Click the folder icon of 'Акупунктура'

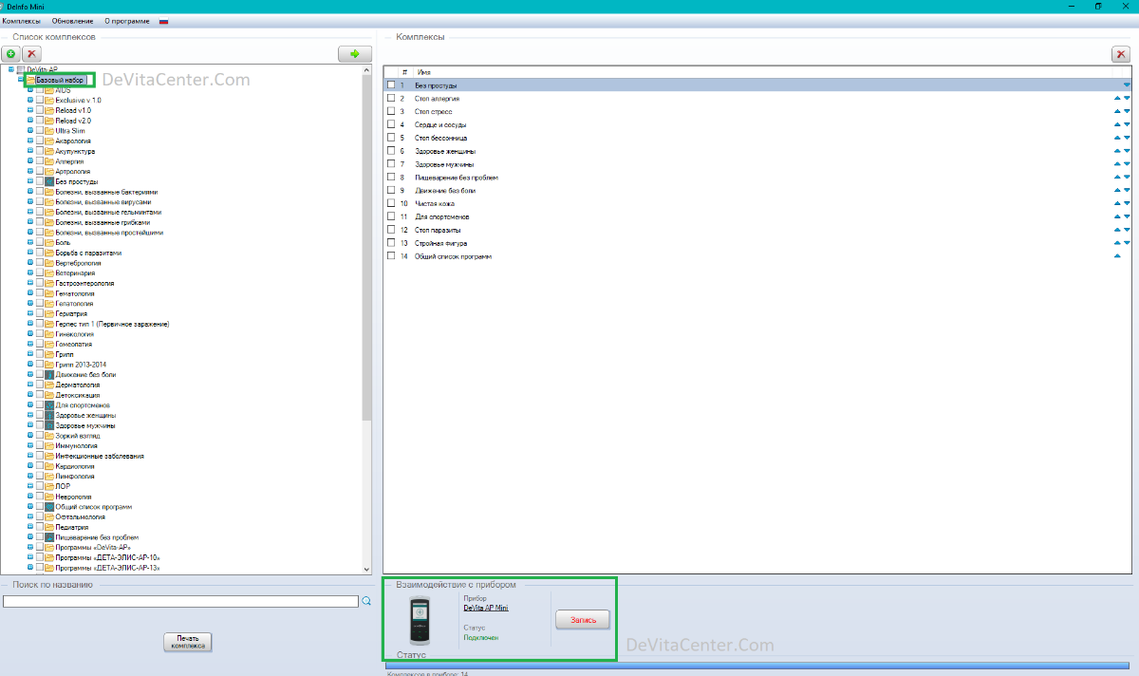tap(49, 151)
